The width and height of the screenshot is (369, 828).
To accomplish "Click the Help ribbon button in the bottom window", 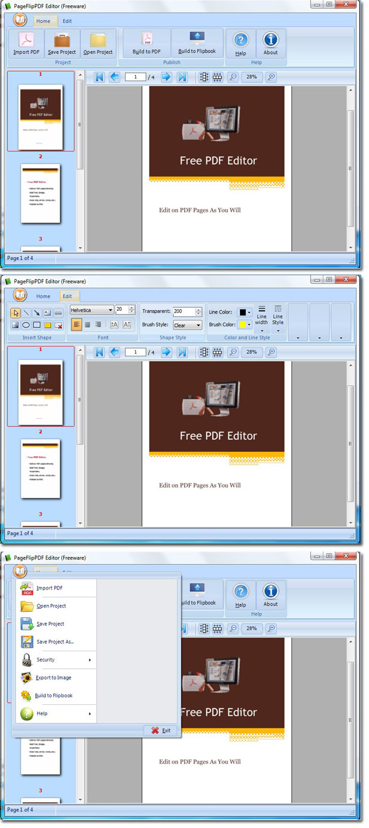I will (x=240, y=595).
